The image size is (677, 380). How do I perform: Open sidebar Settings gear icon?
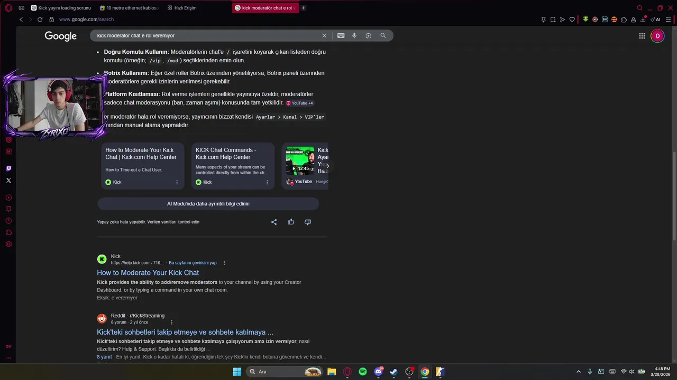8,244
